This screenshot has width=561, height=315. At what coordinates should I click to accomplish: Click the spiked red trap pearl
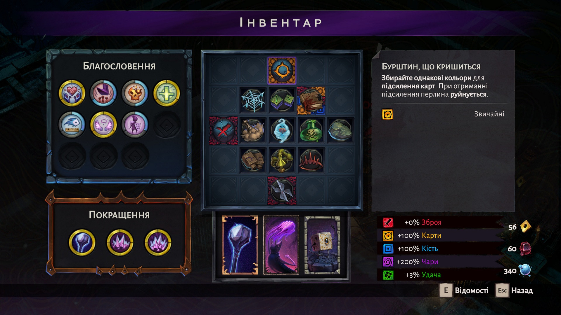(x=311, y=160)
